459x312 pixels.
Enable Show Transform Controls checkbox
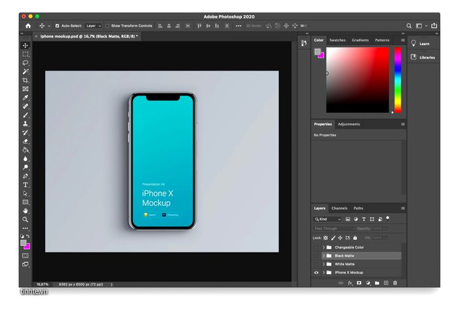pos(107,26)
